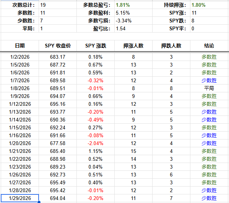Select closing price 694.04
The image size is (229, 203).
58,199
